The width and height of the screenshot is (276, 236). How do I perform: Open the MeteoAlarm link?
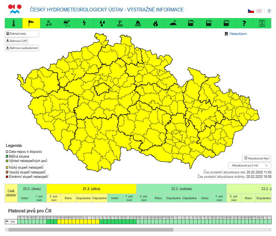pos(238,34)
